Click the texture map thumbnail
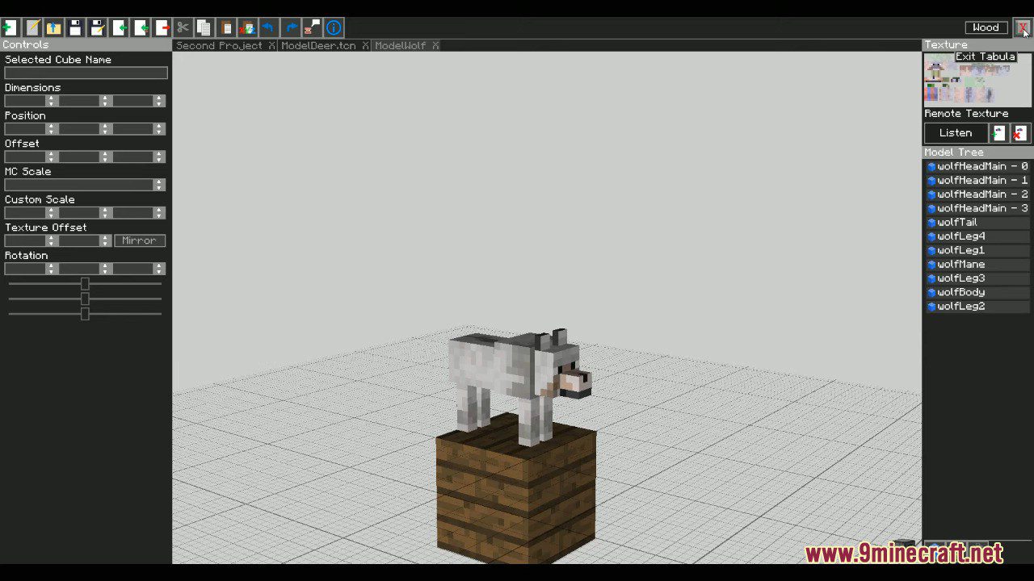Screen dimensions: 1034x581 pos(977,79)
